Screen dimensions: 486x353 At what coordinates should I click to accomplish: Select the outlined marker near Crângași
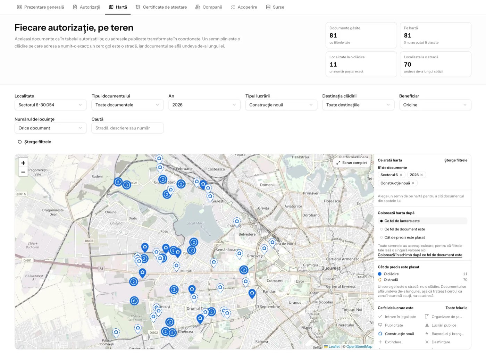[x=237, y=221]
